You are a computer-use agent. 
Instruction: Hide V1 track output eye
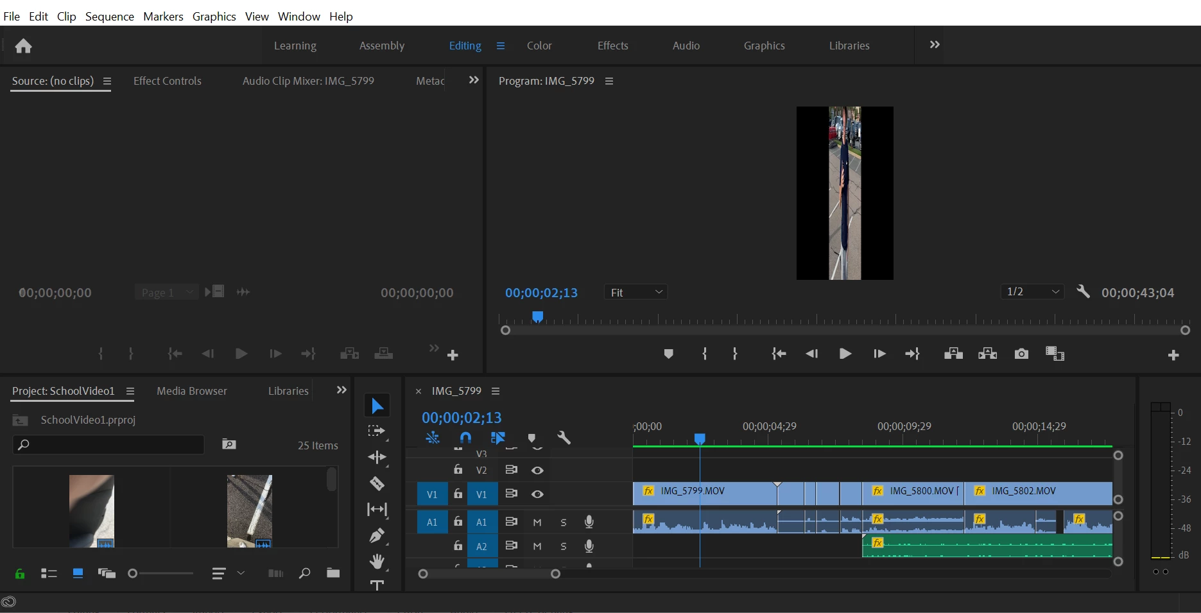click(537, 494)
